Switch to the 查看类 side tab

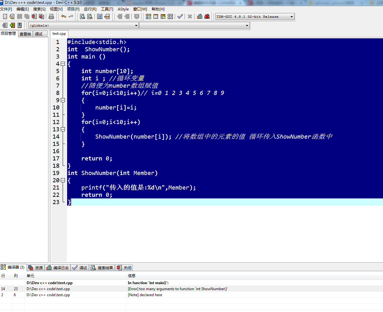coord(25,34)
